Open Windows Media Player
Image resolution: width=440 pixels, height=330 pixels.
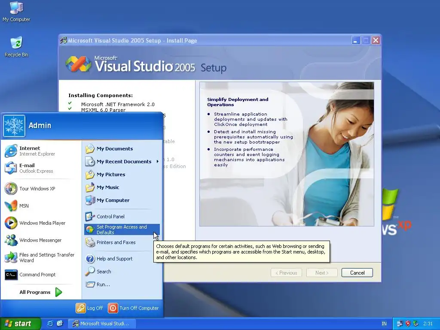(41, 223)
